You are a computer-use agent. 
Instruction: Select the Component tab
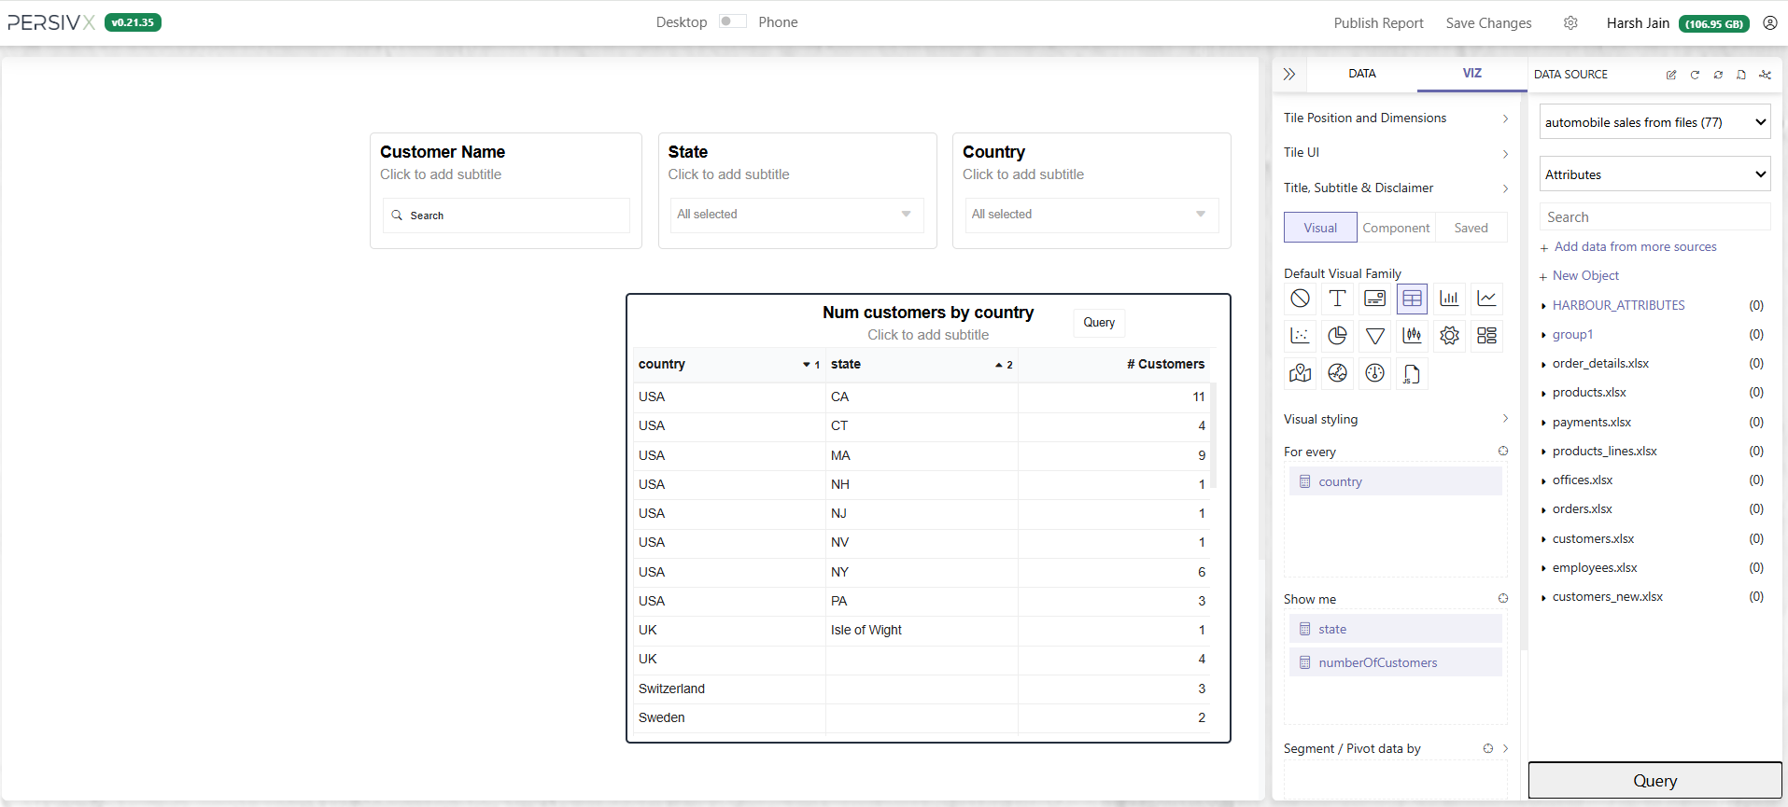pyautogui.click(x=1396, y=228)
